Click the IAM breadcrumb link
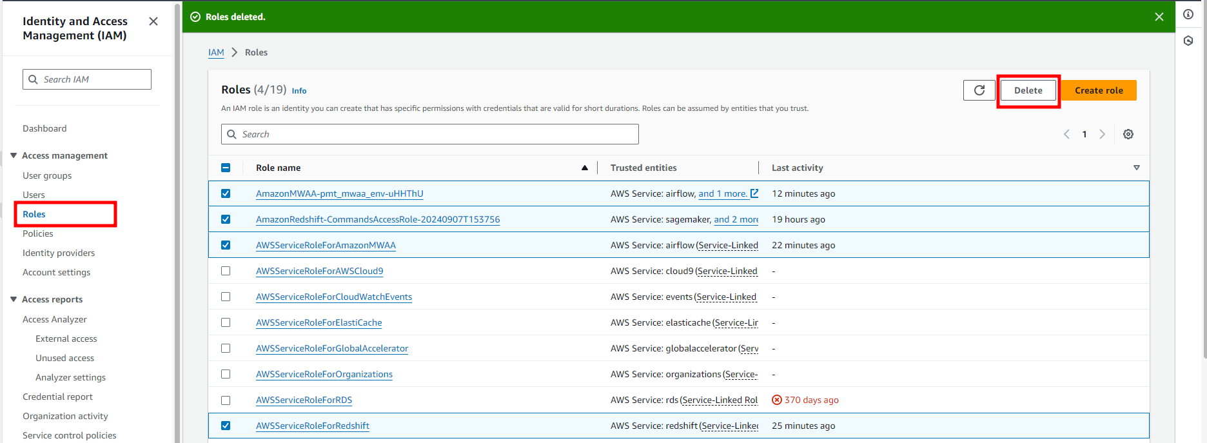This screenshot has height=443, width=1207. click(x=216, y=52)
